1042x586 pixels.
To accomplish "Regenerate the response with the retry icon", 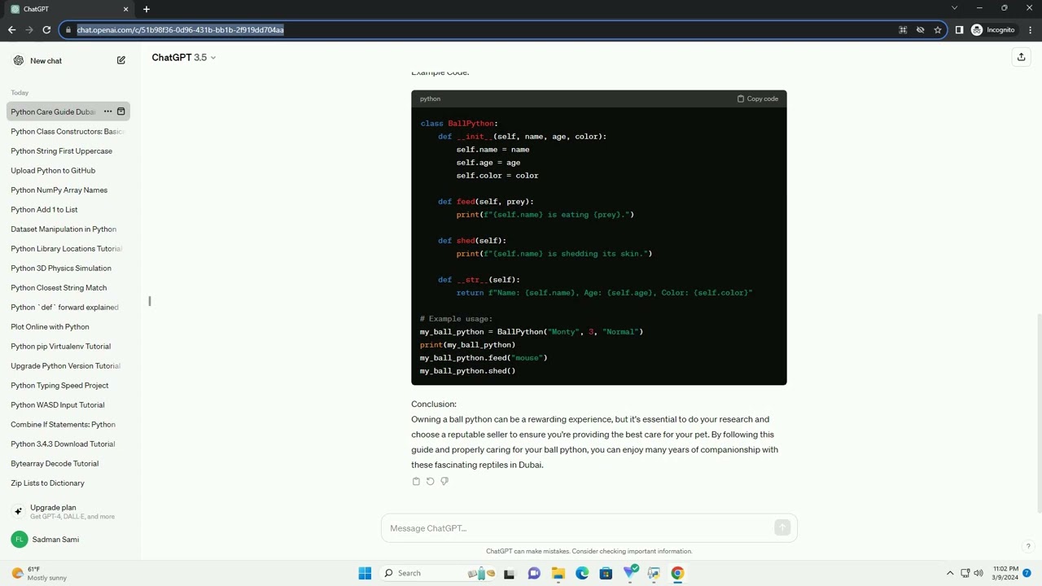I will click(x=430, y=481).
